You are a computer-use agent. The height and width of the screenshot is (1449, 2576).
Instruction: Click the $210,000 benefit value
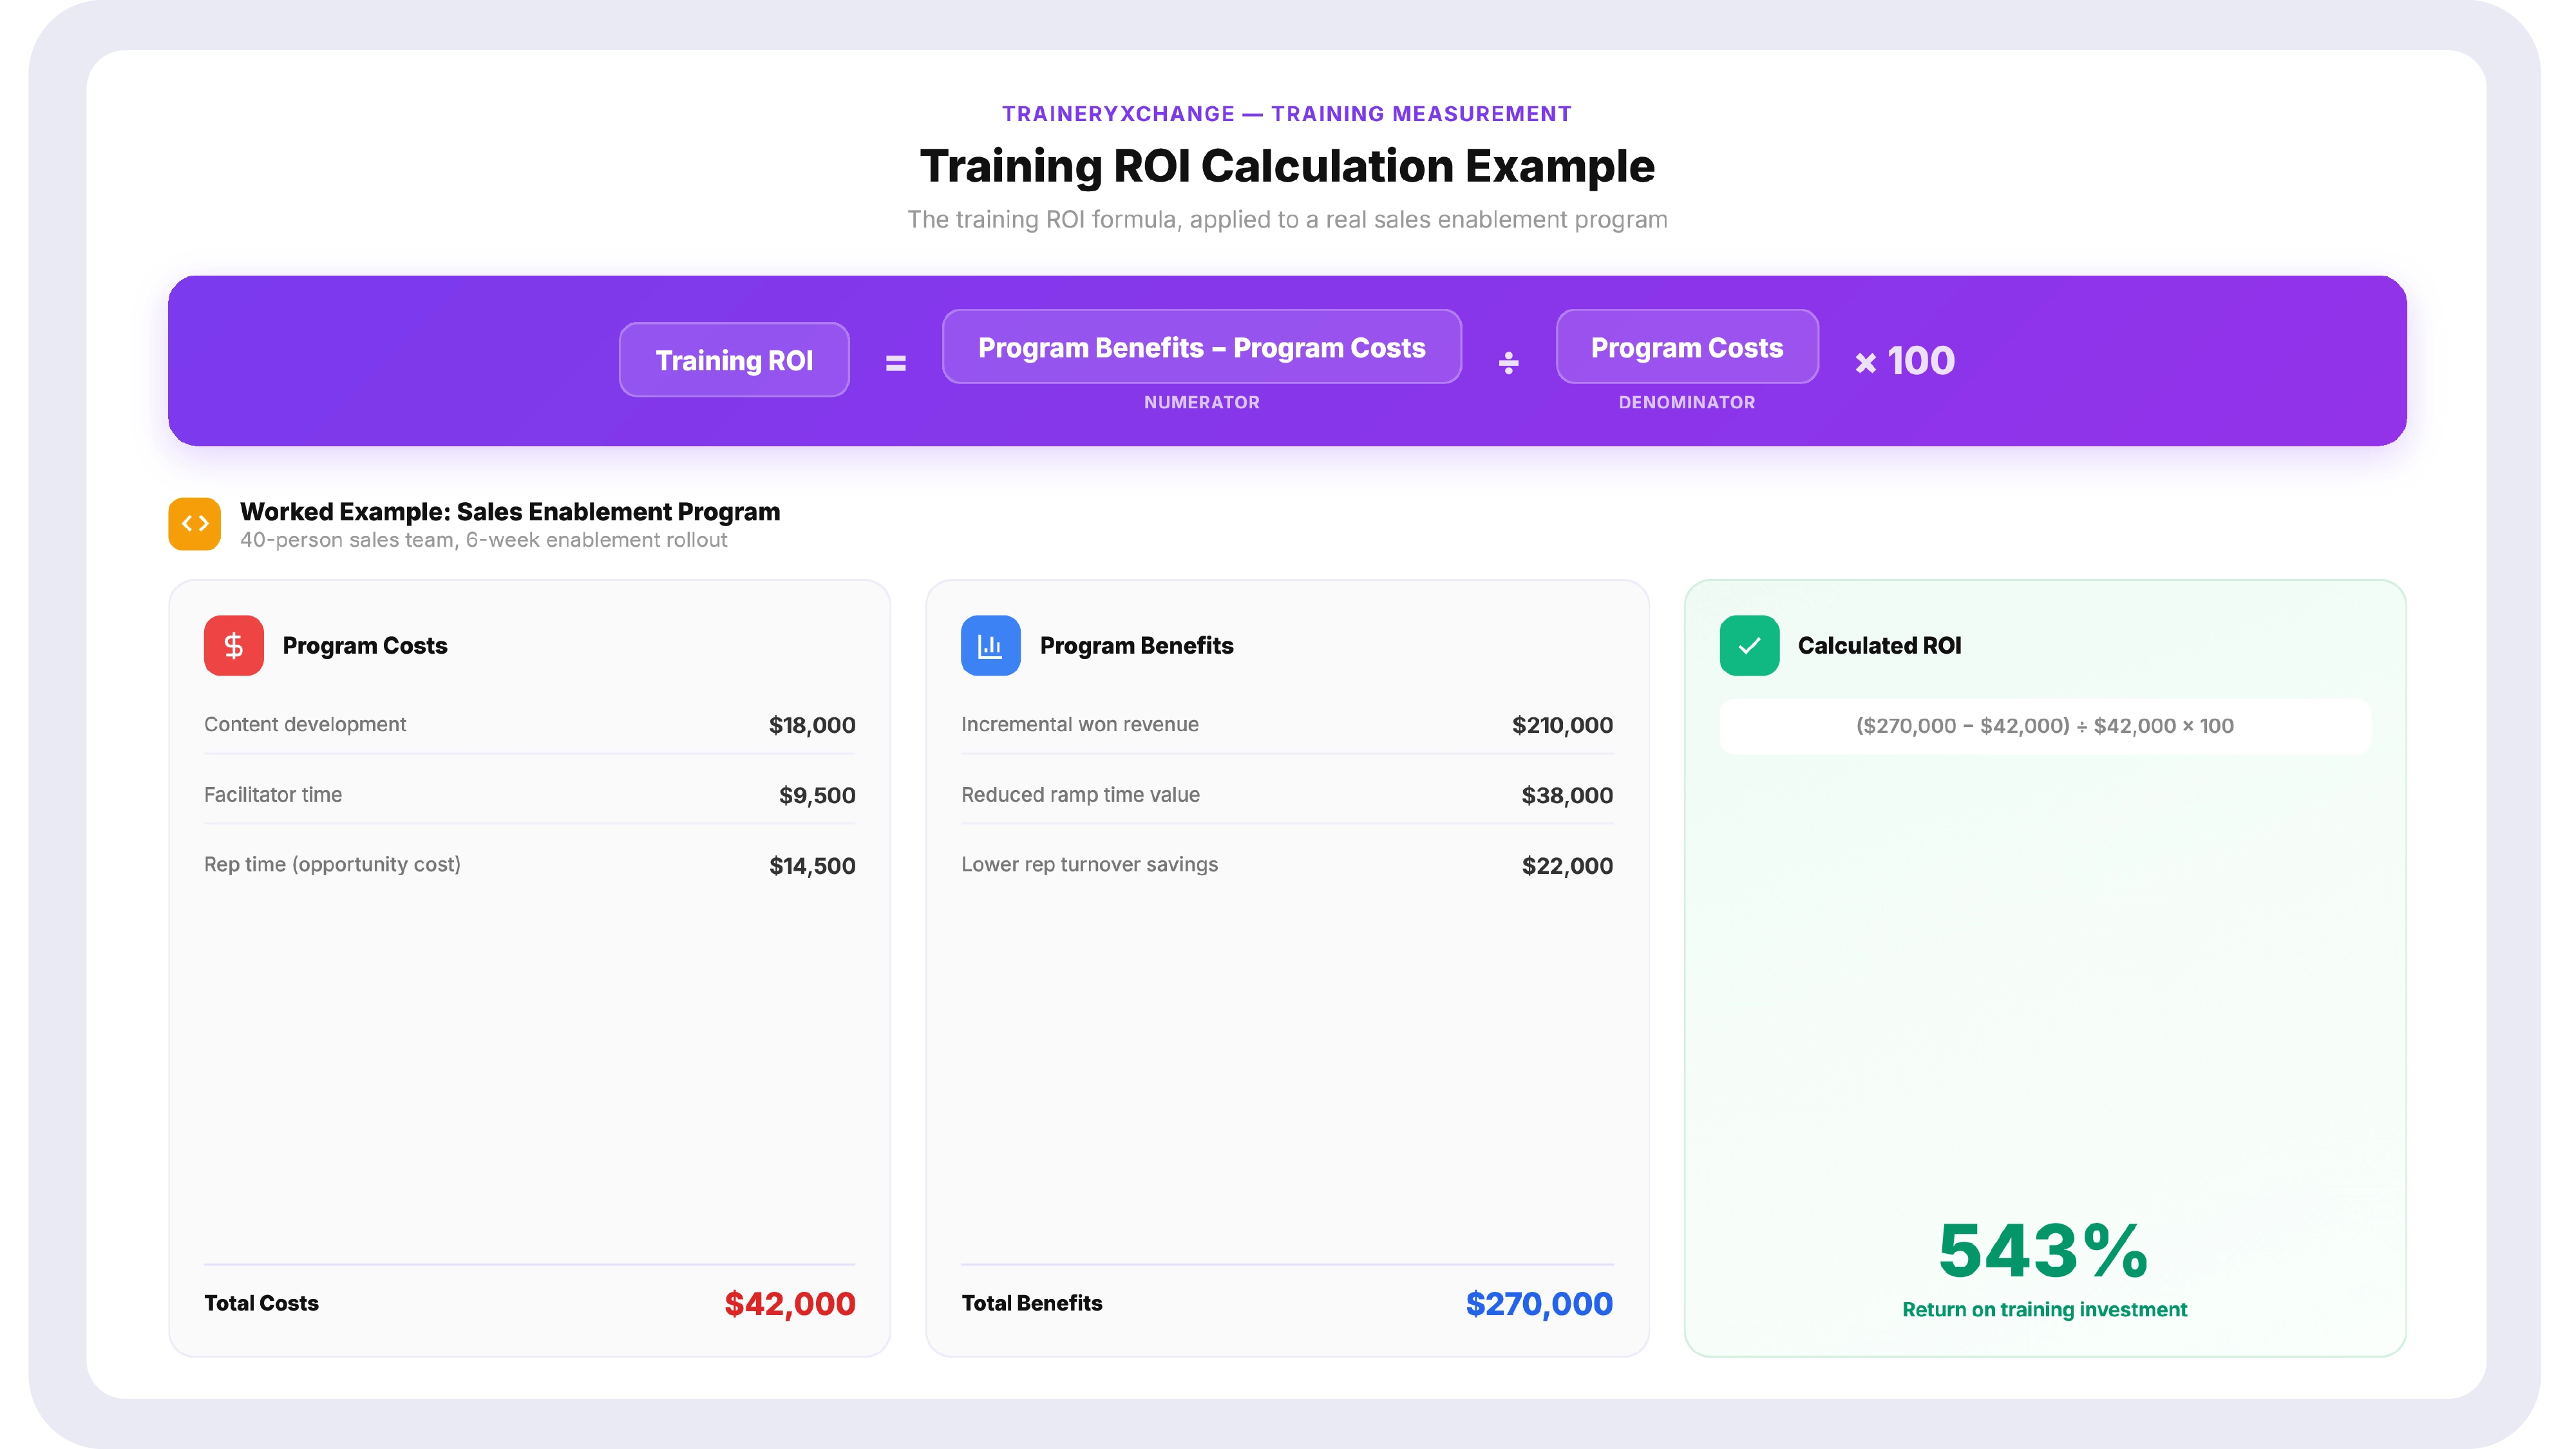coord(1562,725)
